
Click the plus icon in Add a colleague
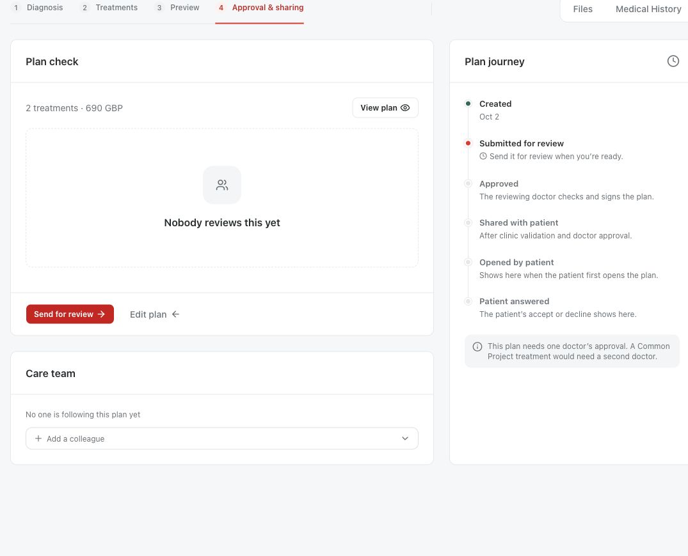tap(38, 438)
